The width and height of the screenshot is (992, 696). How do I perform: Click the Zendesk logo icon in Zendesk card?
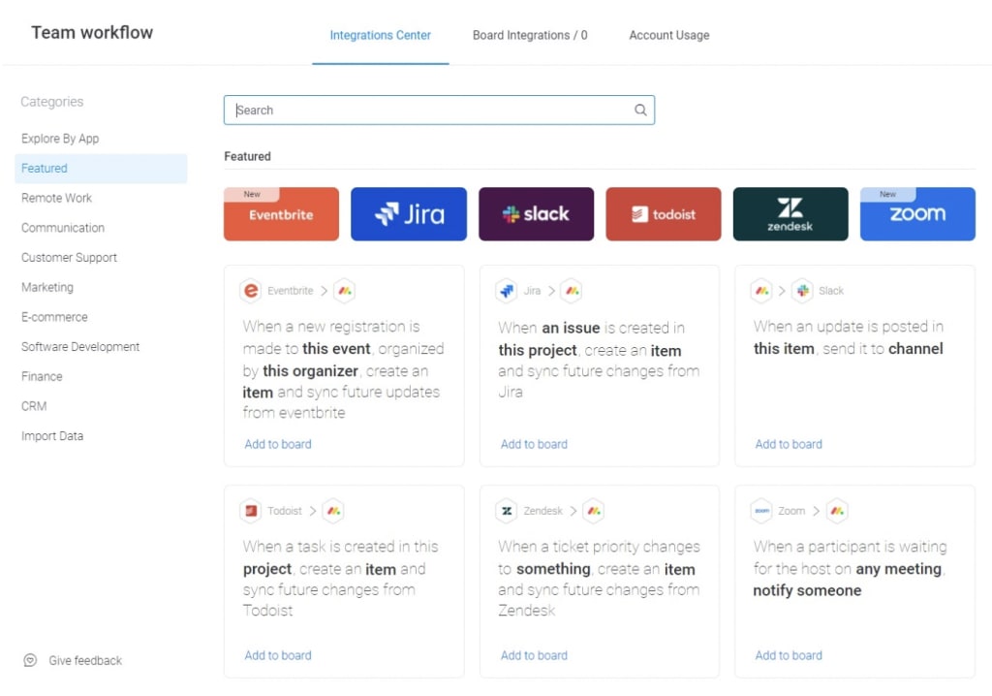pyautogui.click(x=507, y=511)
